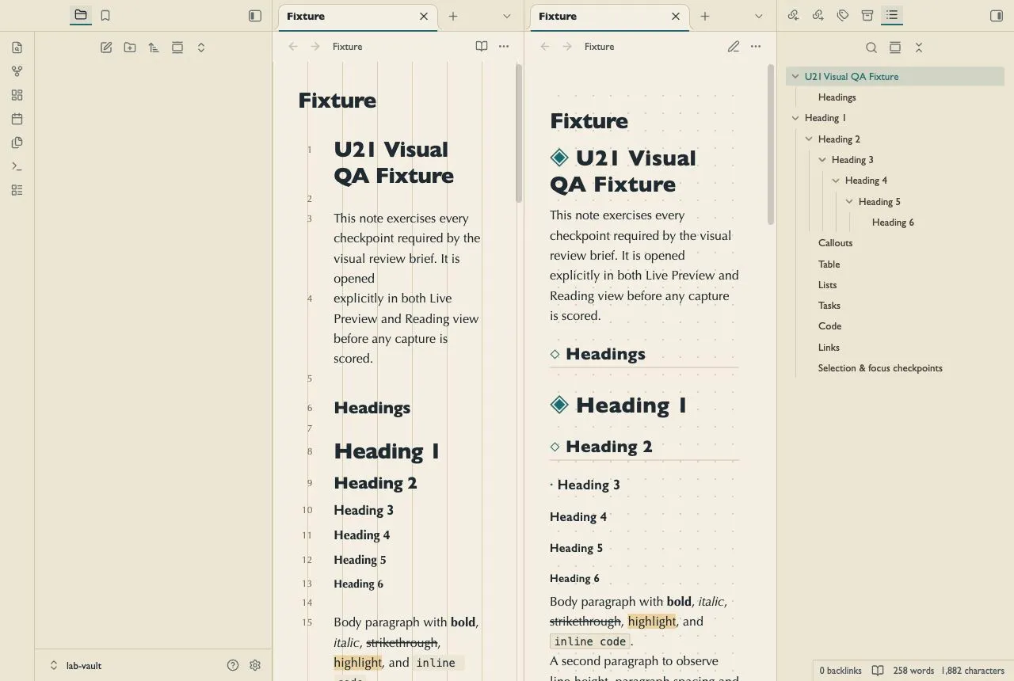Click 0 backlinks in status bar
The height and width of the screenshot is (681, 1014).
pyautogui.click(x=841, y=671)
